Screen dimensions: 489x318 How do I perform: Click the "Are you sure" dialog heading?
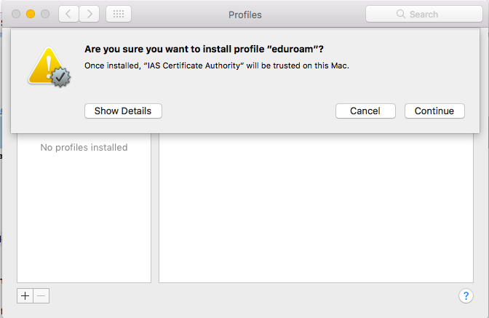[204, 49]
